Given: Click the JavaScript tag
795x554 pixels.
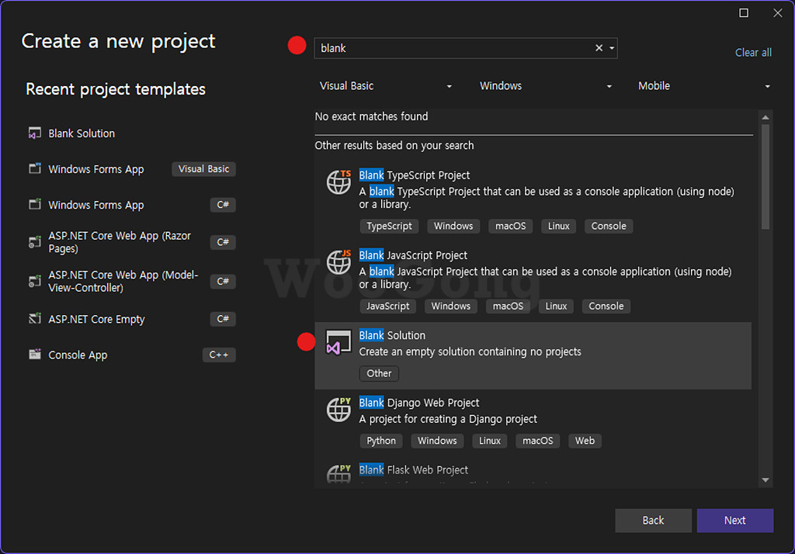Looking at the screenshot, I should coord(388,306).
